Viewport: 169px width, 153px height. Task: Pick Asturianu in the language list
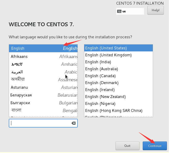point(43,87)
